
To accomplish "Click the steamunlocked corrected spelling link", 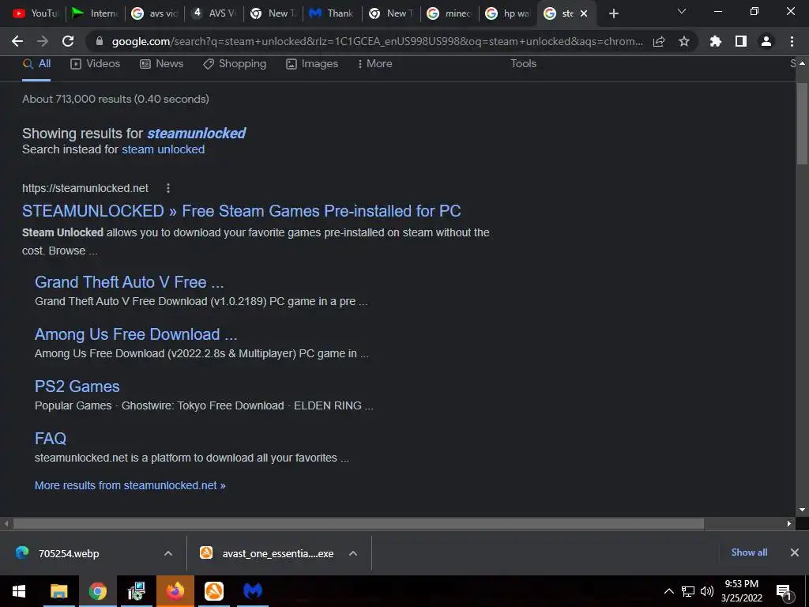I will pyautogui.click(x=196, y=133).
